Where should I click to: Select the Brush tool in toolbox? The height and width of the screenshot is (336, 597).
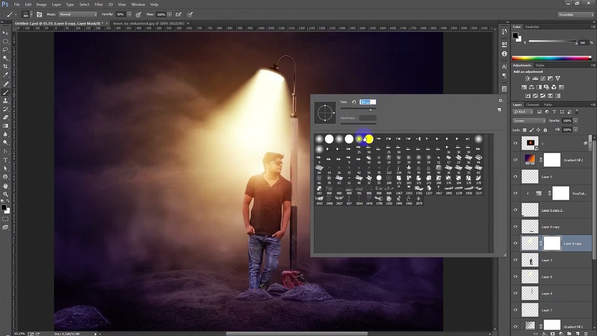tap(6, 92)
